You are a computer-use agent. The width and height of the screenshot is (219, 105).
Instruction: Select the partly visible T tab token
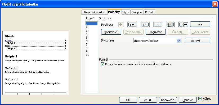(x=181, y=25)
